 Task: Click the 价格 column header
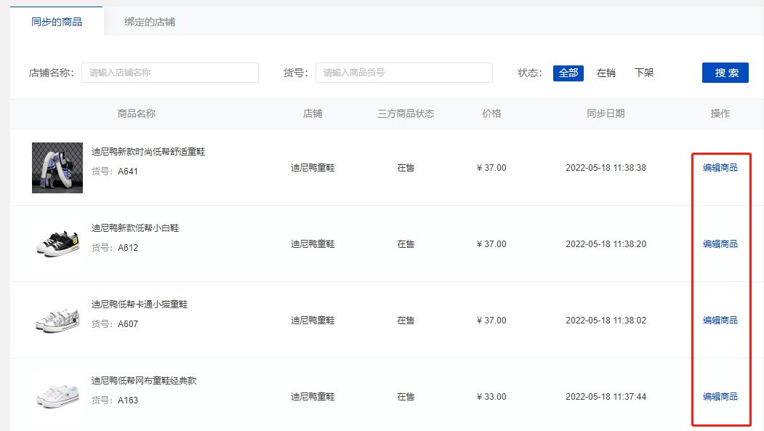click(491, 114)
